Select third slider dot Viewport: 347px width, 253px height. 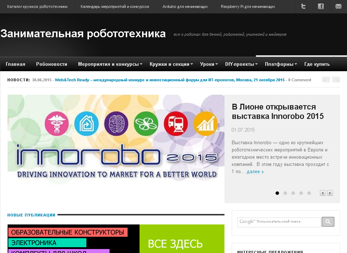pos(293,193)
